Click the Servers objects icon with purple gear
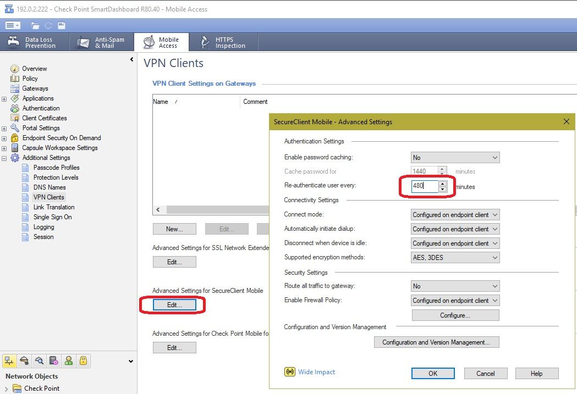 tap(53, 360)
